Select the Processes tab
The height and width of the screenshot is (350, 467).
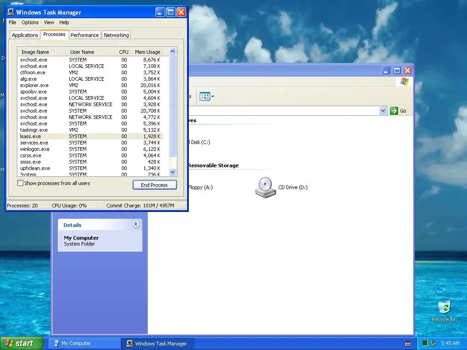click(x=54, y=34)
